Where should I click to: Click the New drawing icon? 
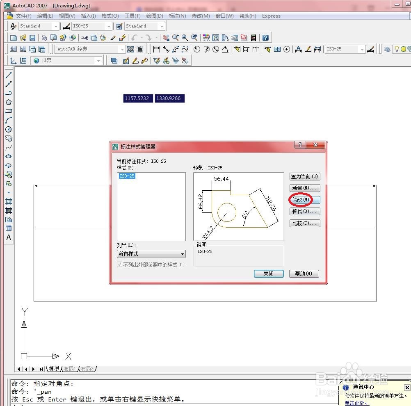pyautogui.click(x=14, y=38)
